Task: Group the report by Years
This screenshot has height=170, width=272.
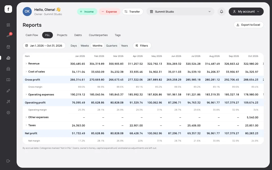Action: tap(124, 46)
